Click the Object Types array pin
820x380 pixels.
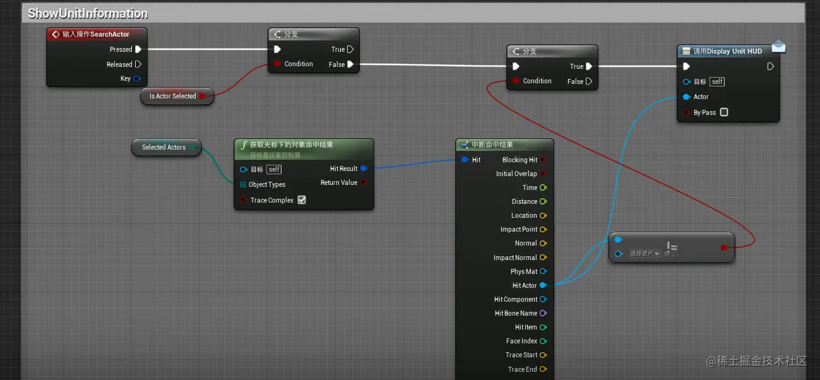(243, 184)
